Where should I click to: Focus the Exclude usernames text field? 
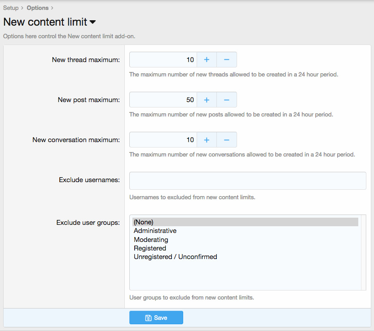pyautogui.click(x=247, y=181)
